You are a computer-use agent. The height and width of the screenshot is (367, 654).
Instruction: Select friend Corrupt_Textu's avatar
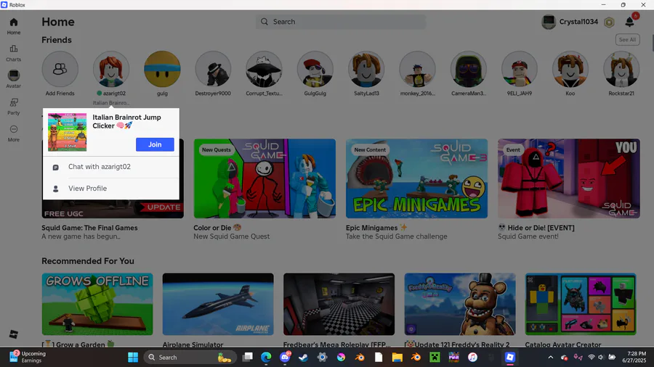[x=264, y=69]
